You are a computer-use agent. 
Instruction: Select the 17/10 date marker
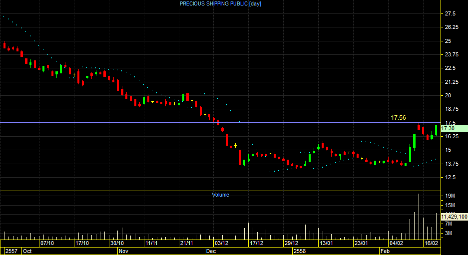82,244
